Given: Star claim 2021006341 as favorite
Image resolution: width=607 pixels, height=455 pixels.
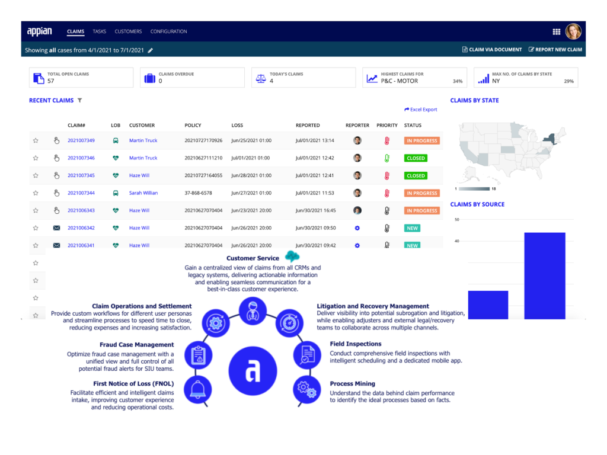Looking at the screenshot, I should click(36, 245).
